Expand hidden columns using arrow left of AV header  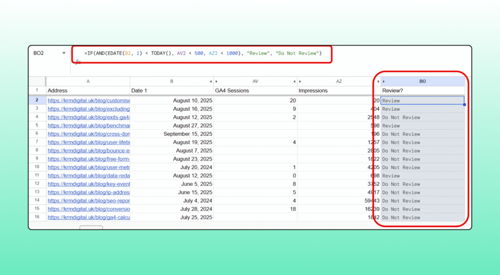(216, 81)
